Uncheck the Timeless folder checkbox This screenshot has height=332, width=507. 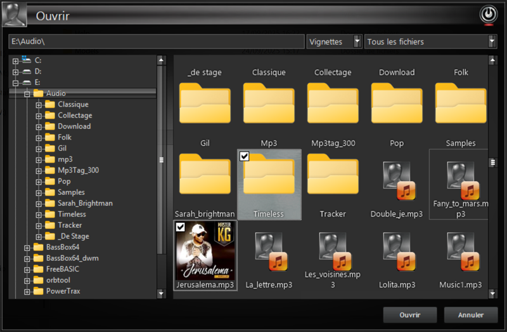tap(244, 156)
